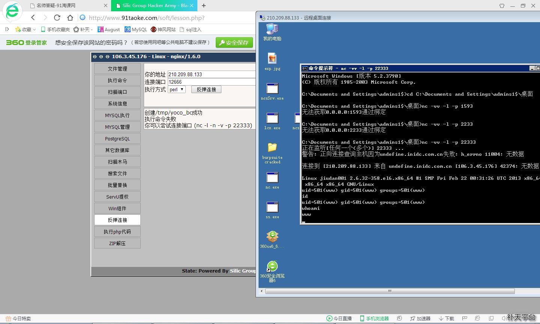Select 360se6 installer on remote desktop

[272, 240]
